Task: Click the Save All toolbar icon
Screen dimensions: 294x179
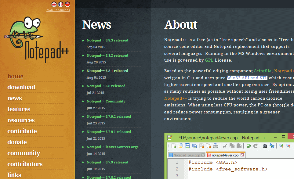Action: (x=194, y=146)
